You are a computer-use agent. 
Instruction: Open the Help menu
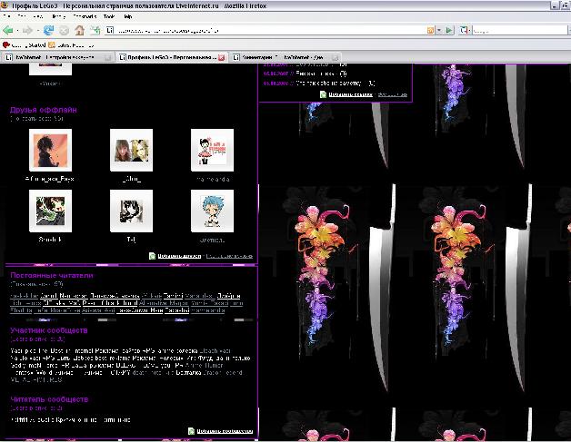[x=128, y=16]
